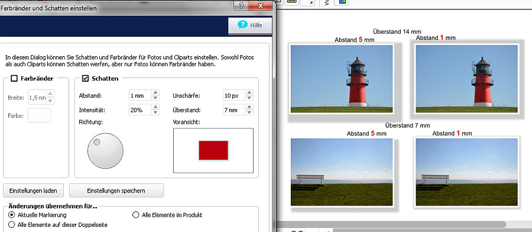
Task: Click Einstellungen laden button
Action: [33, 191]
